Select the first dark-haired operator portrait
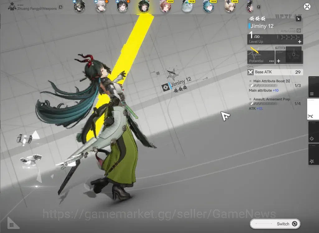This screenshot has width=319, height=233. pos(79,6)
